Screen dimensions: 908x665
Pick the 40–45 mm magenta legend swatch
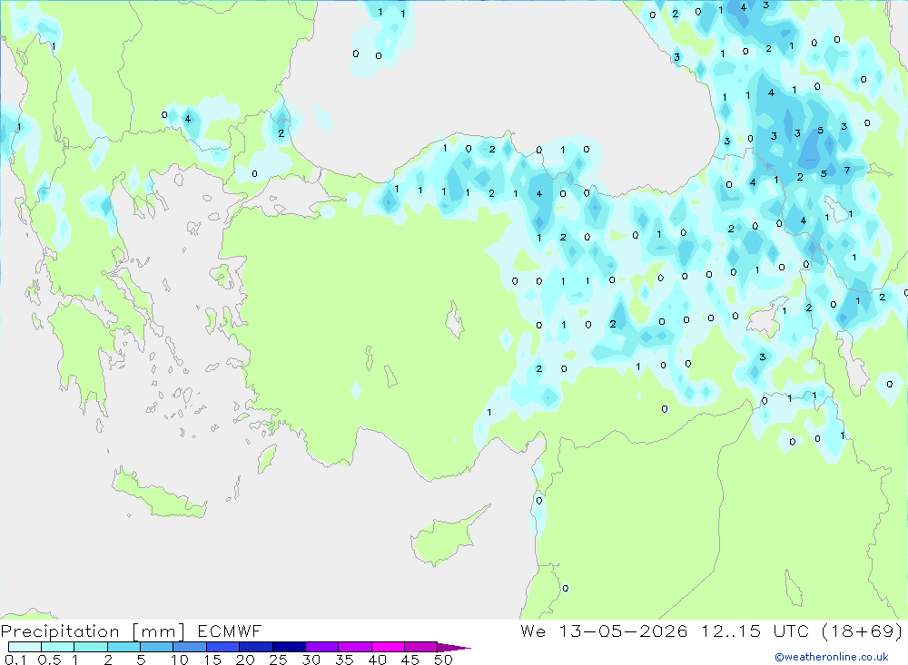(388, 647)
